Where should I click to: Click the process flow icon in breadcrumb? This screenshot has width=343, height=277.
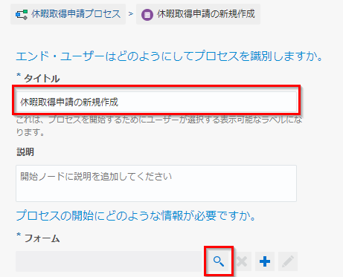tap(22, 14)
